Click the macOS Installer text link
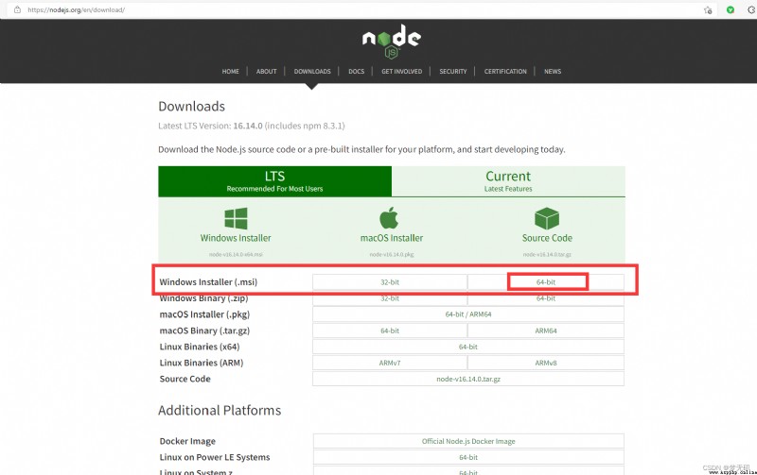The width and height of the screenshot is (757, 475). click(x=392, y=238)
